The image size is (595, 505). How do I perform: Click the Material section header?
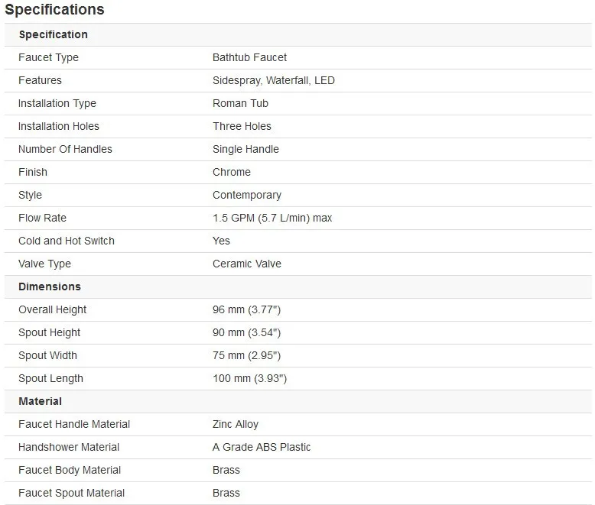click(41, 402)
